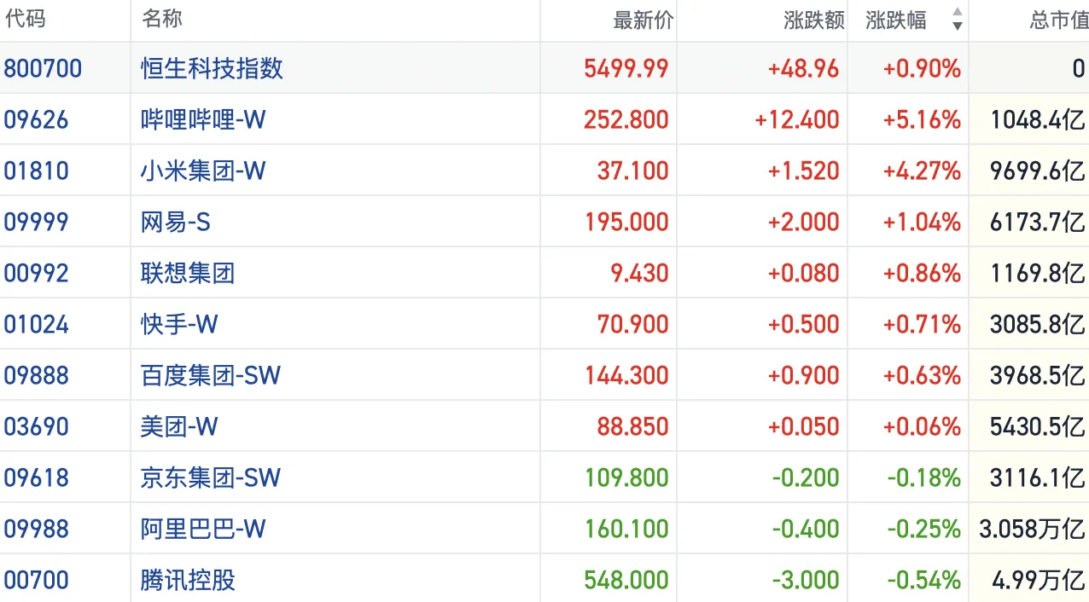Image resolution: width=1089 pixels, height=602 pixels.
Task: Sort by the 最新价 column header
Action: pyautogui.click(x=643, y=20)
